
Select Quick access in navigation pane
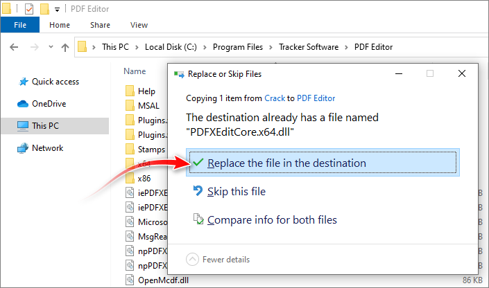[x=55, y=82]
